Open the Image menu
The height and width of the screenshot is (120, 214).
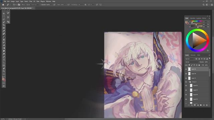pyautogui.click(x=13, y=1)
